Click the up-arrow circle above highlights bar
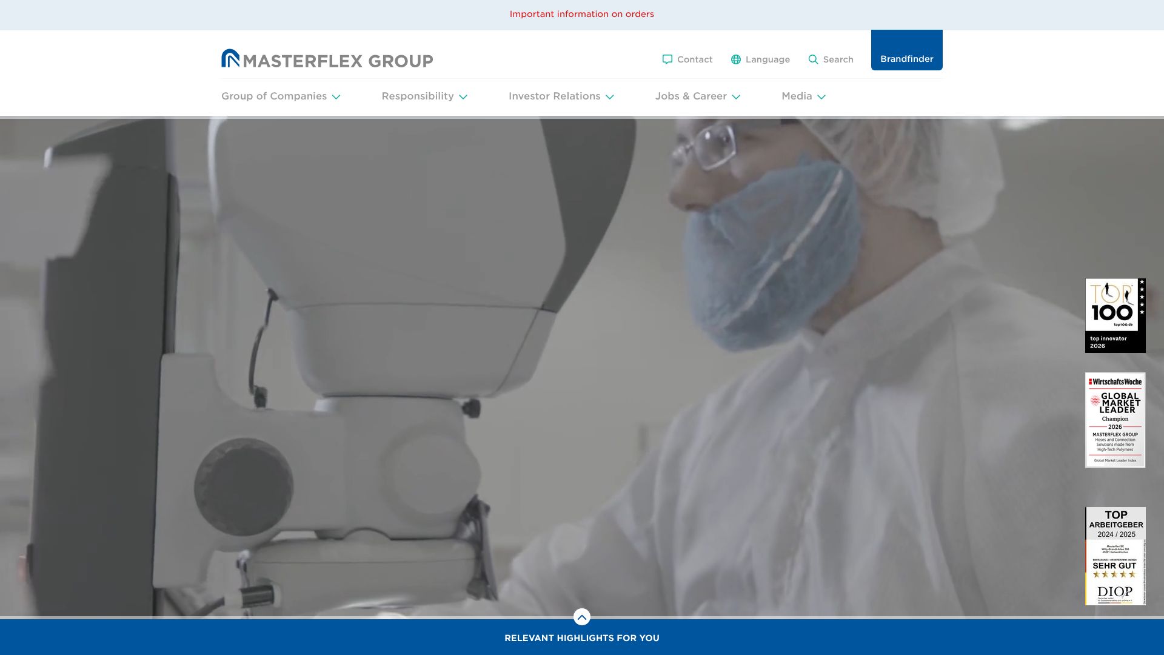 (582, 617)
